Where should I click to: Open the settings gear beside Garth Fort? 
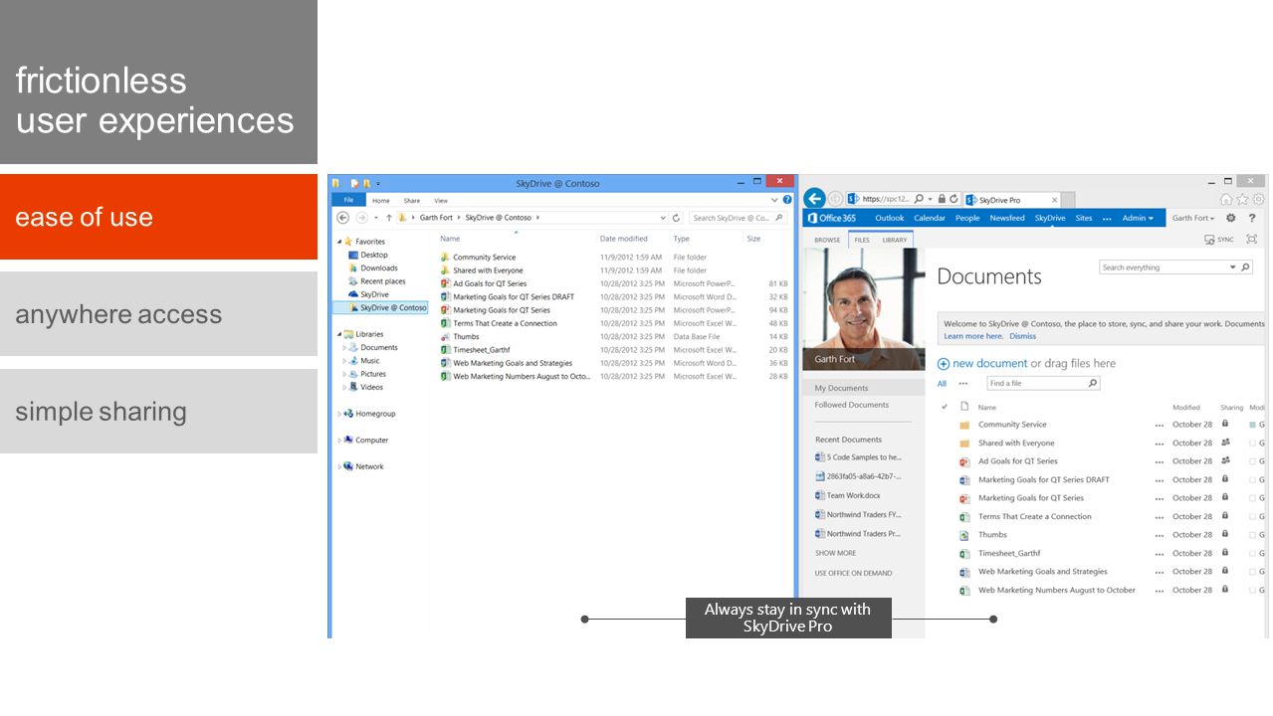point(1230,218)
